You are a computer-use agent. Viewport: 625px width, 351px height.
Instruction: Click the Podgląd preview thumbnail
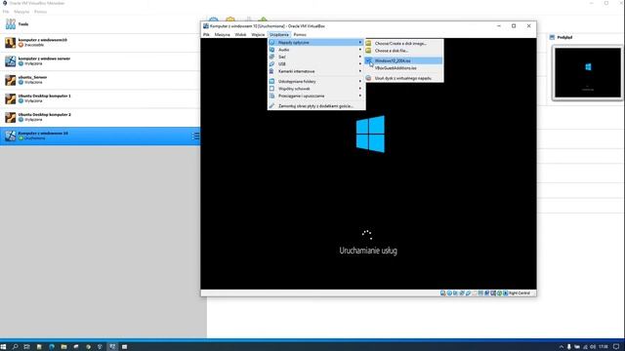click(x=588, y=73)
